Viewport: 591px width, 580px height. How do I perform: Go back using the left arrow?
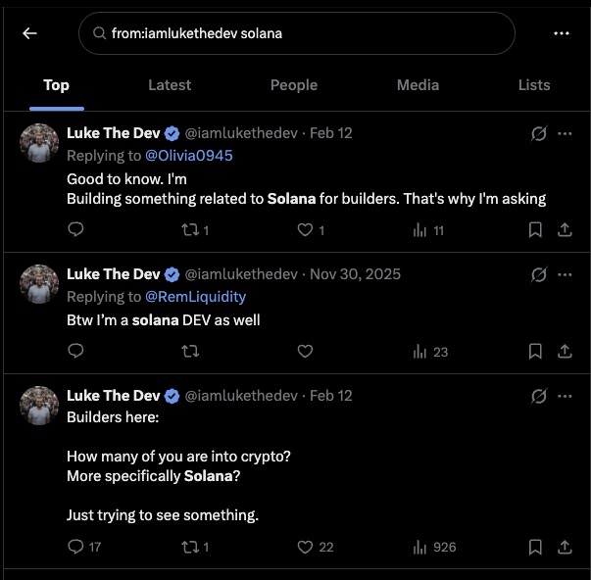pyautogui.click(x=29, y=33)
